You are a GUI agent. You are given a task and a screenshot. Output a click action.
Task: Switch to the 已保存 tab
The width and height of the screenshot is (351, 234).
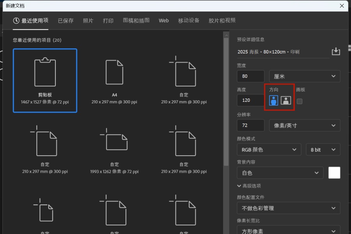pos(66,21)
